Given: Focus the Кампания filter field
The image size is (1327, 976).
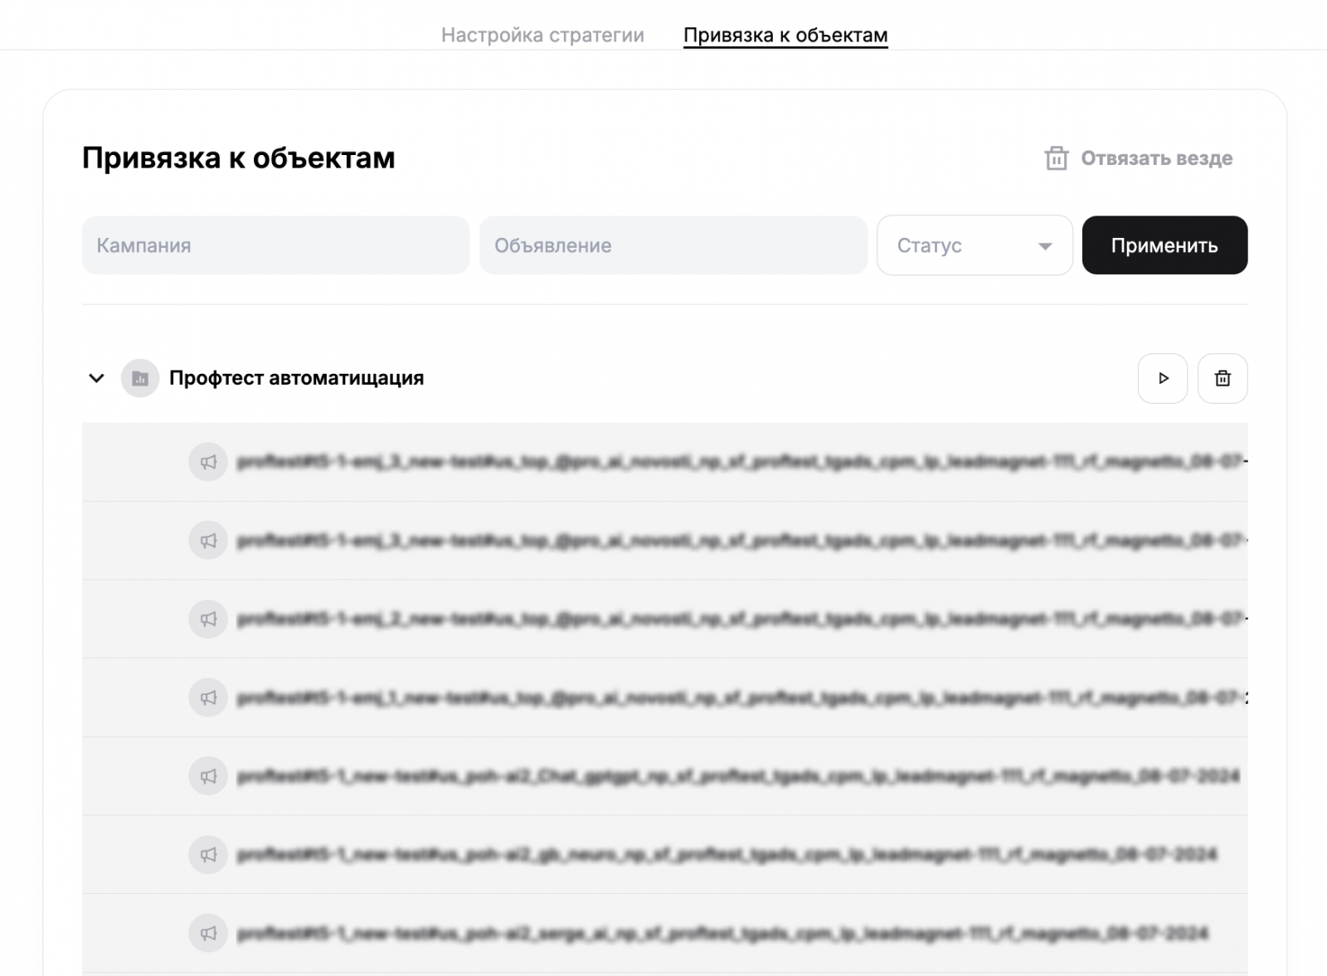Looking at the screenshot, I should pos(275,245).
